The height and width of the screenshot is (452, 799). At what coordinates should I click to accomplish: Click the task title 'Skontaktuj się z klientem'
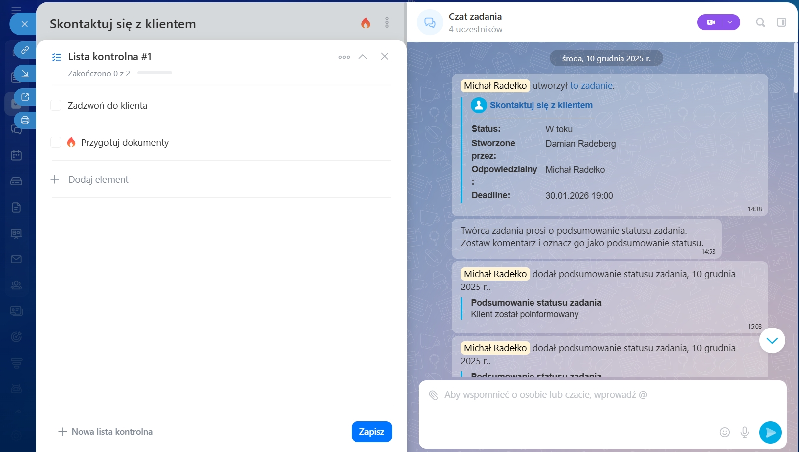click(x=123, y=24)
